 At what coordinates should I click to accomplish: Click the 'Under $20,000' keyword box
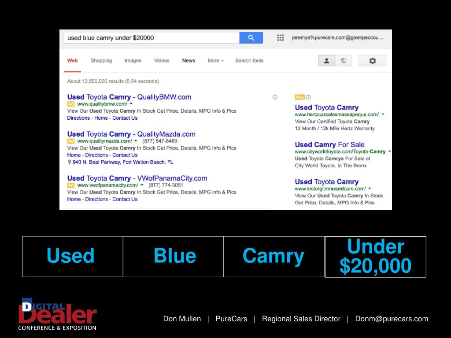point(375,257)
